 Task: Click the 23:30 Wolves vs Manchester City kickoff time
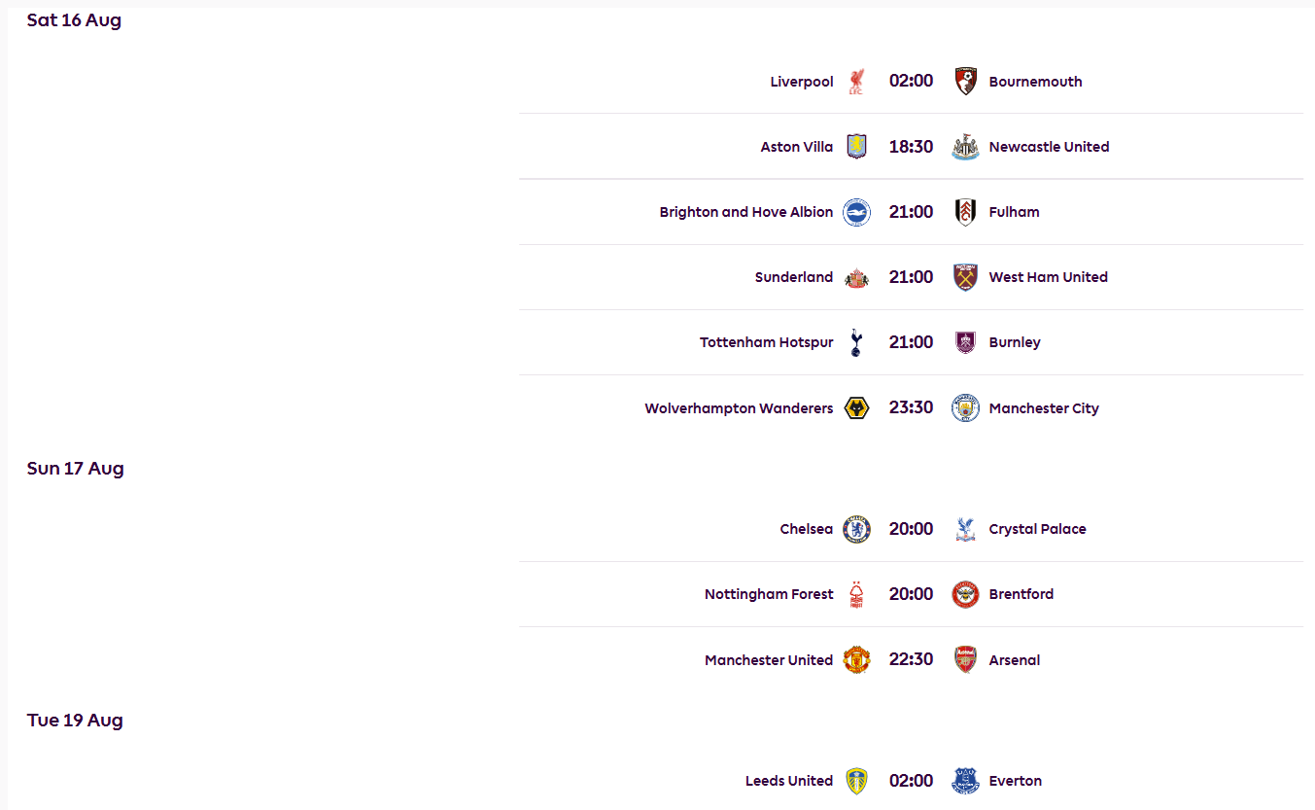click(x=911, y=408)
